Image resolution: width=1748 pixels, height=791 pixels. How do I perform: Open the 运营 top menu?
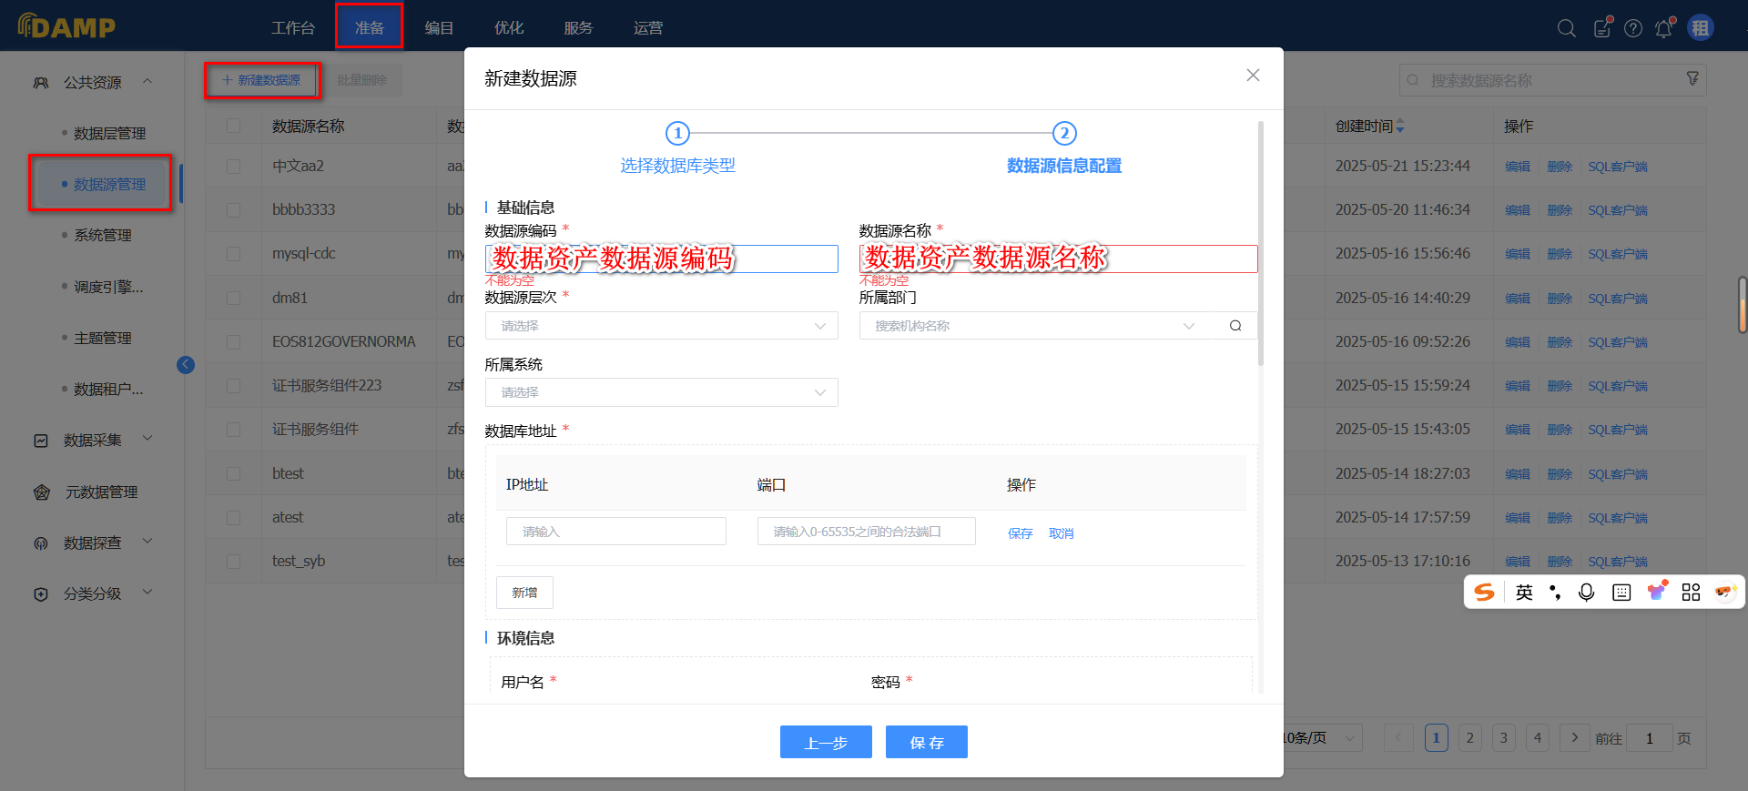click(x=648, y=28)
